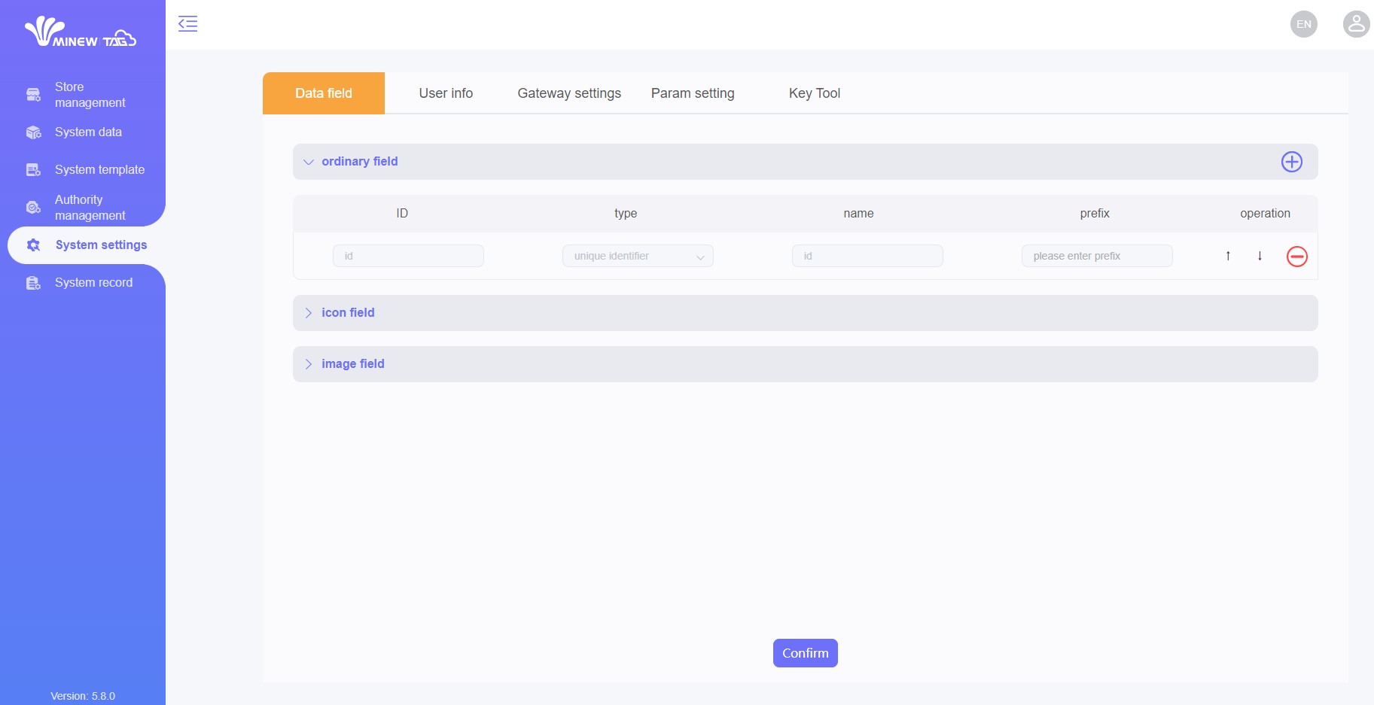1374x705 pixels.
Task: Go to the Key Tool tab
Action: [814, 93]
